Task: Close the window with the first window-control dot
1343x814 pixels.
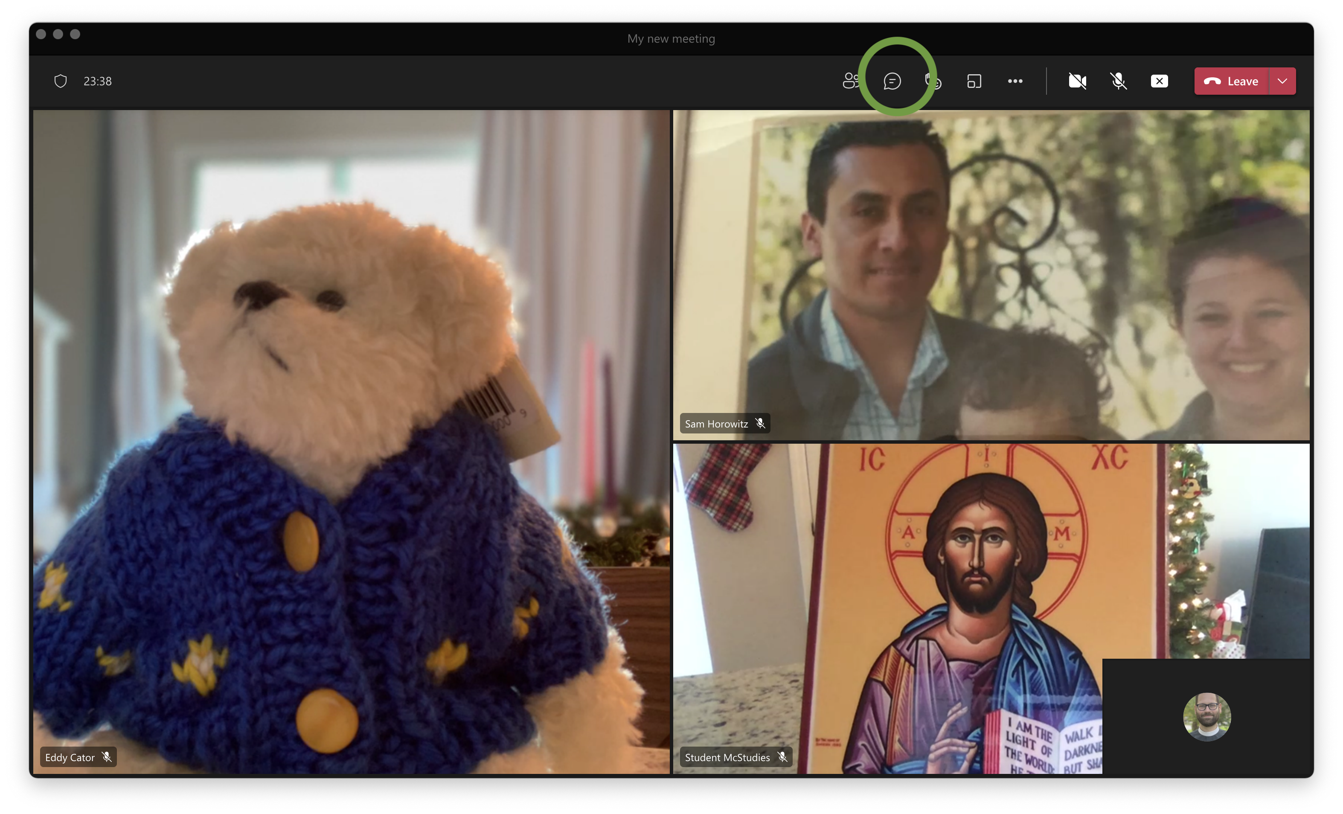Action: tap(41, 35)
